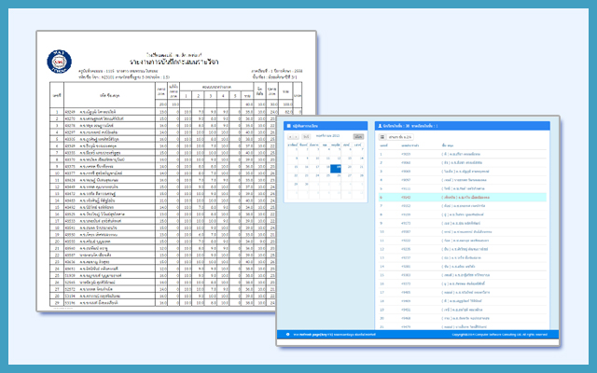Select day 8 in the calendar
The height and width of the screenshot is (373, 597).
click(293, 159)
